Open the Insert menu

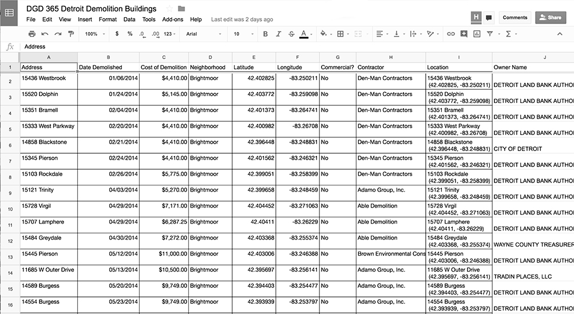[x=85, y=19]
